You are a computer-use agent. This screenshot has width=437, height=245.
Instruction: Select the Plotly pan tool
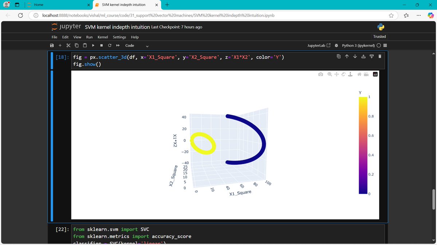tap(336, 74)
